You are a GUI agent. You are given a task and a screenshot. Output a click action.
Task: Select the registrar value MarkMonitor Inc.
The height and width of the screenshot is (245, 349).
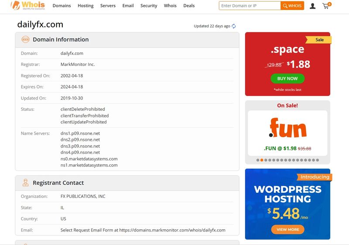coord(78,65)
